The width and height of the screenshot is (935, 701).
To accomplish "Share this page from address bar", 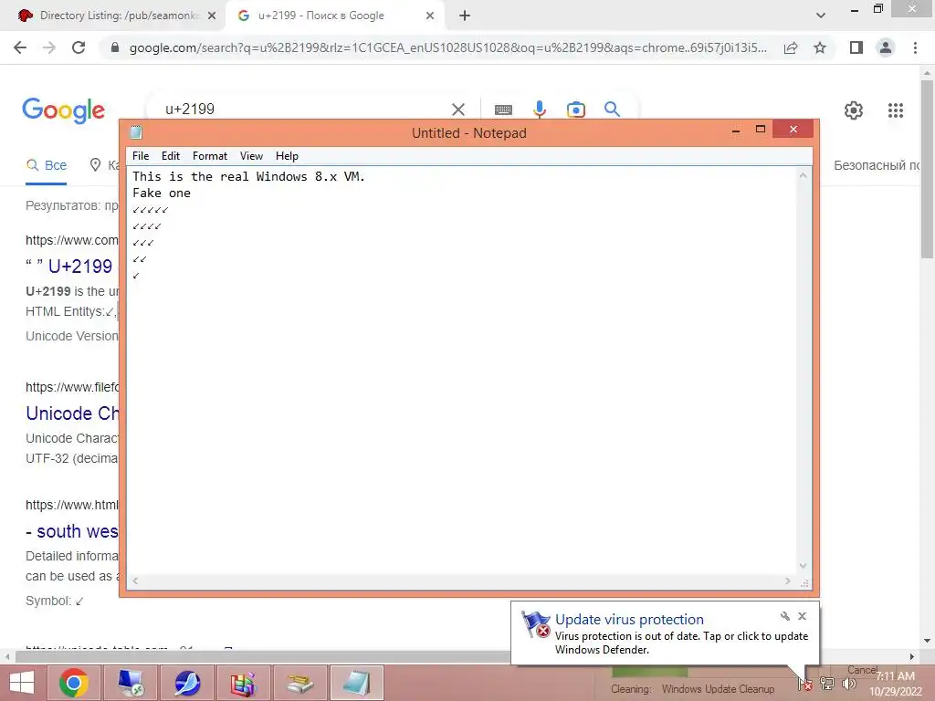I will 791,47.
